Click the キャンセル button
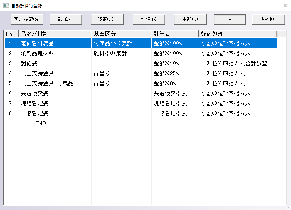Viewport: 291px width, 210px height. click(x=269, y=19)
